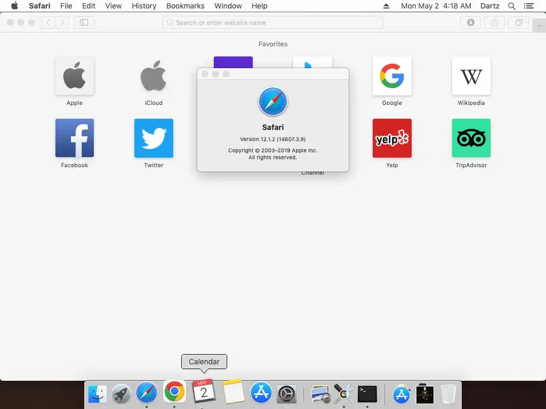Click the Safari forward arrow button

click(62, 22)
